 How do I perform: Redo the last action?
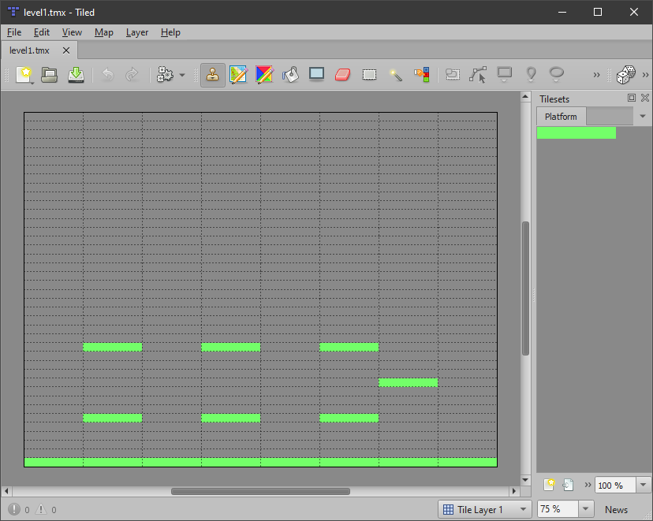tap(132, 75)
